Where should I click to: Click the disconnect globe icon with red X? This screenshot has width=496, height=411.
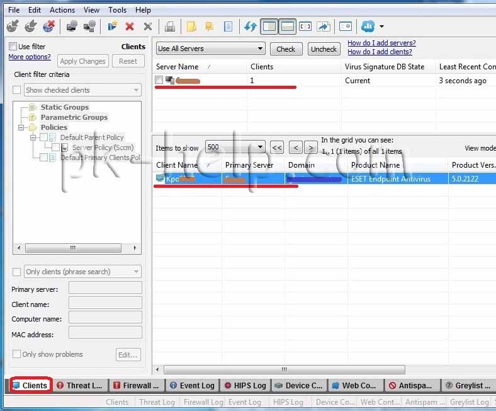tap(48, 26)
